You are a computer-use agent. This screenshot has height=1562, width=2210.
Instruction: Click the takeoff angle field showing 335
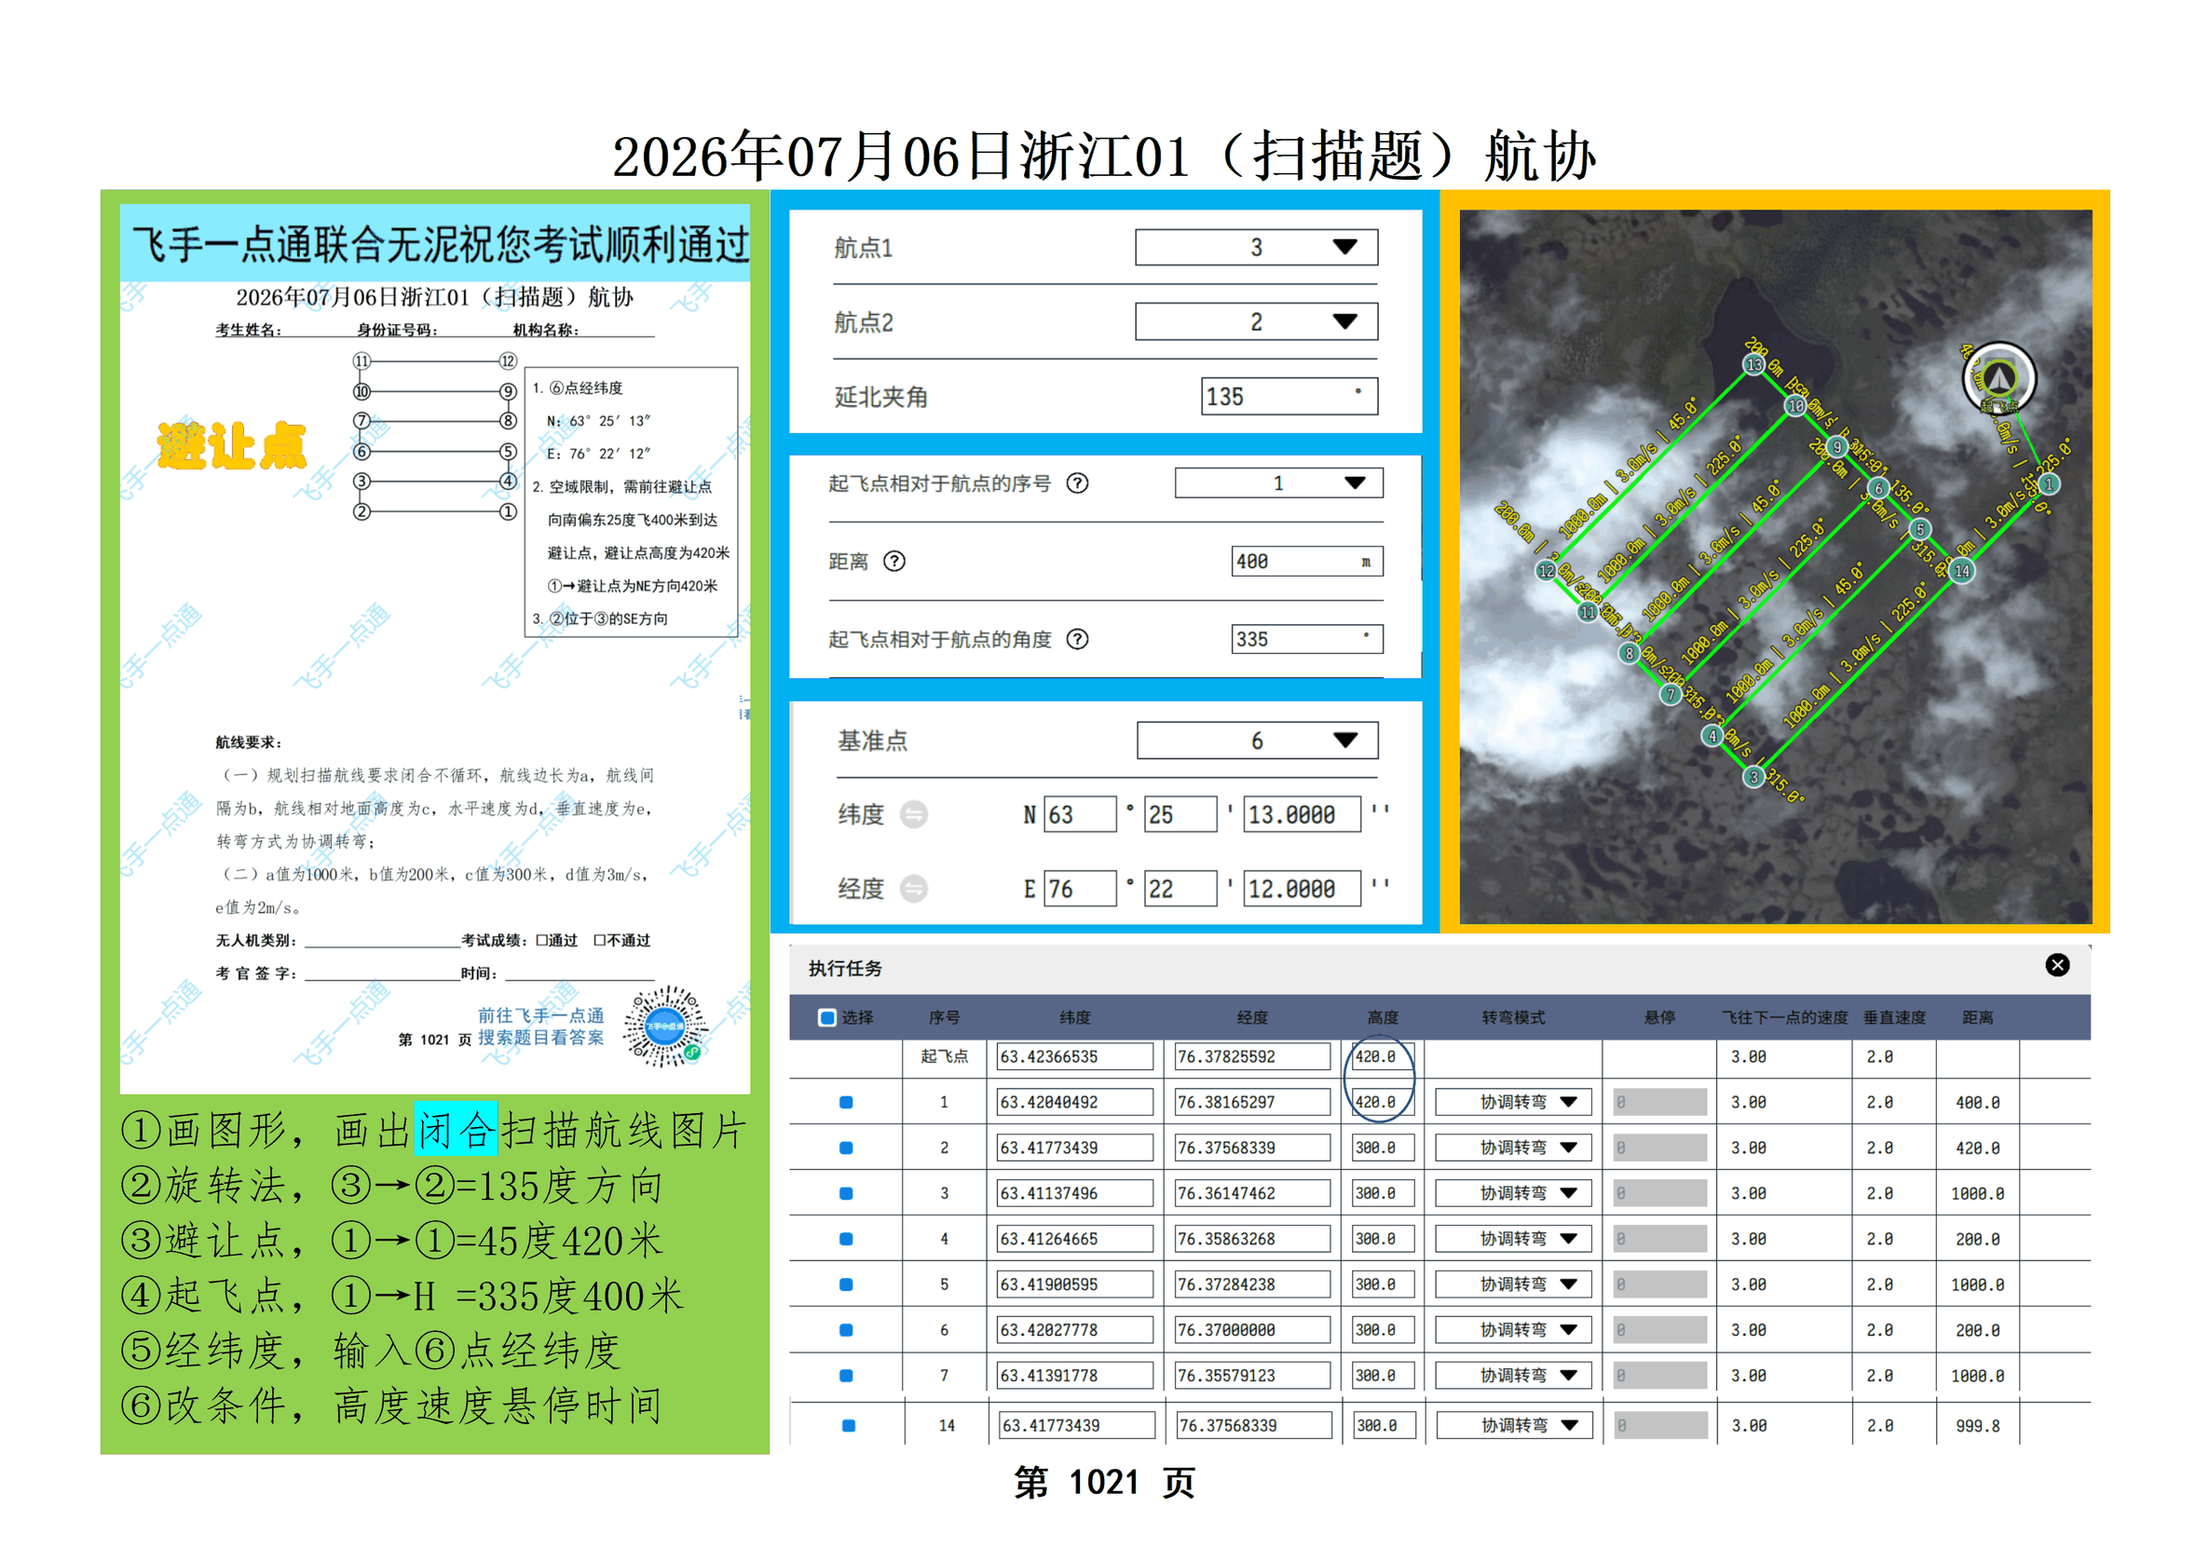(1307, 639)
